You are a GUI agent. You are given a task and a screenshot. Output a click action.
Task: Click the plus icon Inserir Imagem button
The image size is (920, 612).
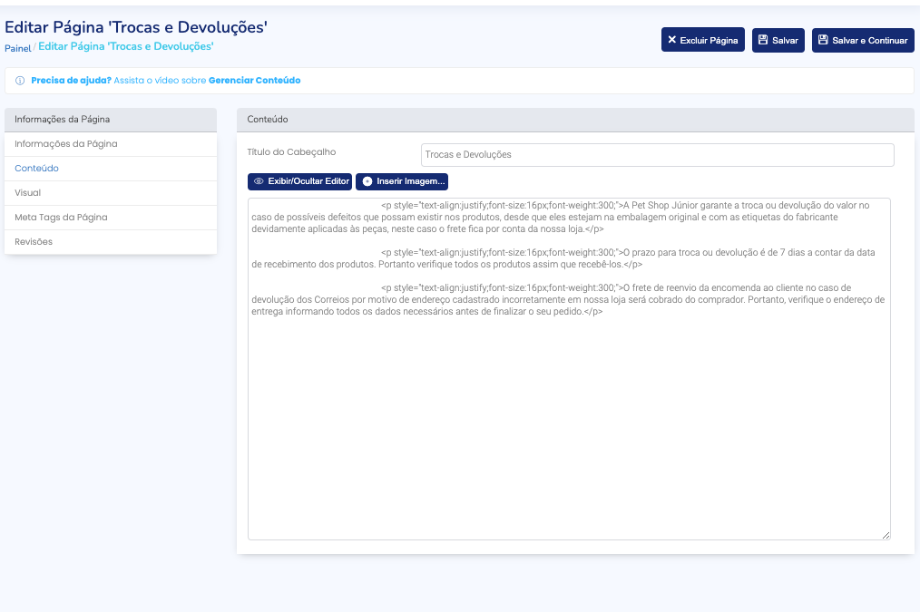[402, 181]
